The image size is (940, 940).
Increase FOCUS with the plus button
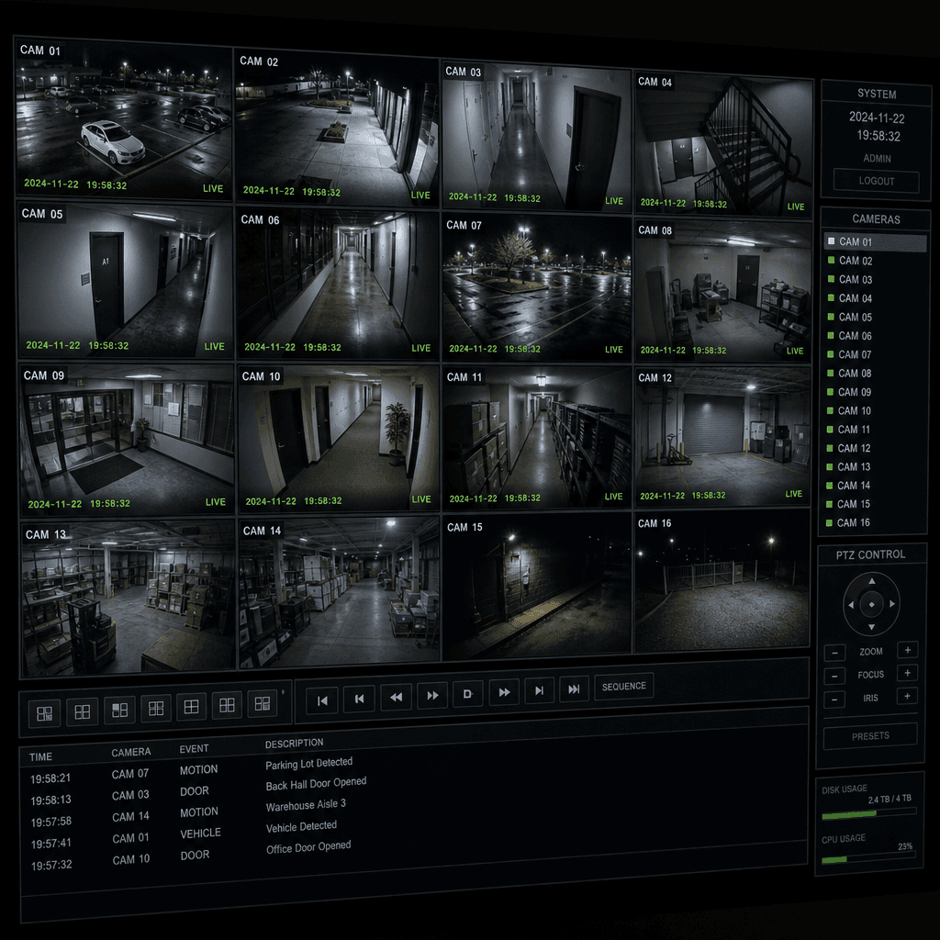(908, 673)
